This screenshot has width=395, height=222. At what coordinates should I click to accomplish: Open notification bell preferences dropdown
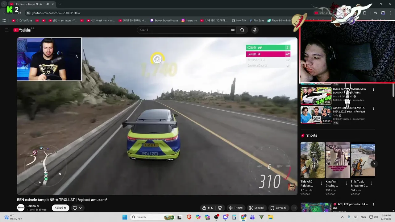(x=77, y=208)
